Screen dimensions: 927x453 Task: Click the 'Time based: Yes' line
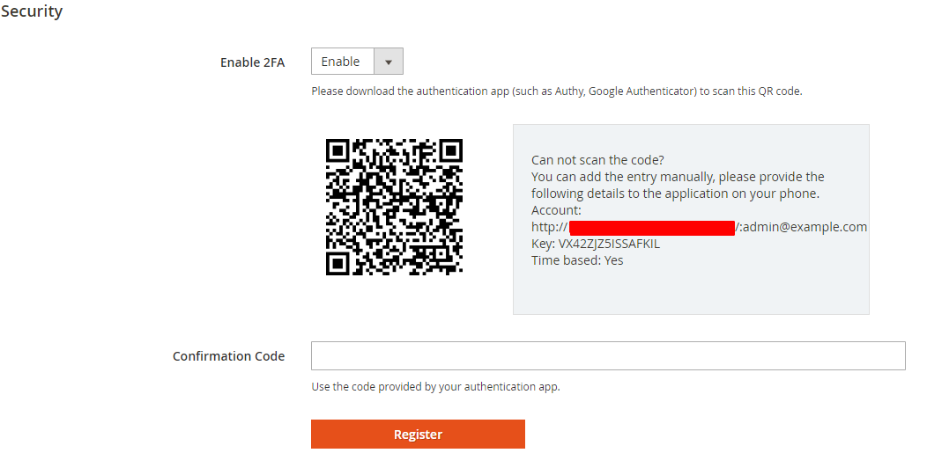click(577, 260)
